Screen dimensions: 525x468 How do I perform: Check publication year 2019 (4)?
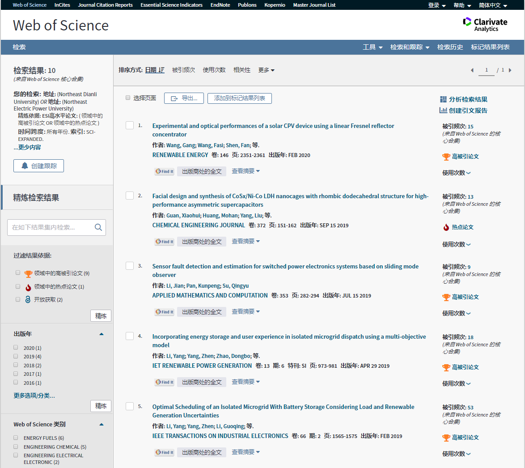click(x=16, y=356)
